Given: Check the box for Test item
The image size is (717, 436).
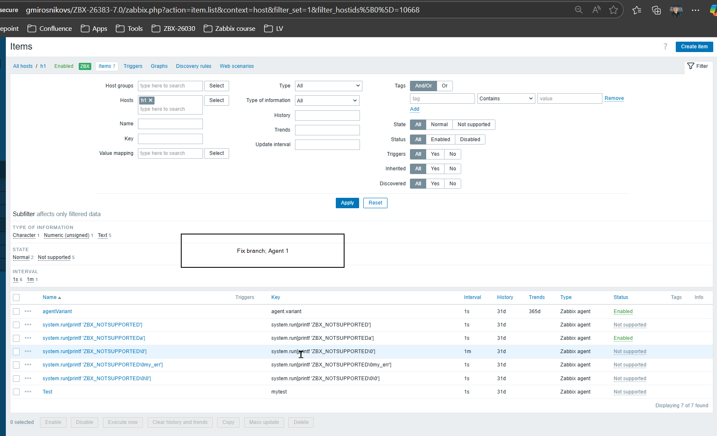Looking at the screenshot, I should pyautogui.click(x=16, y=392).
